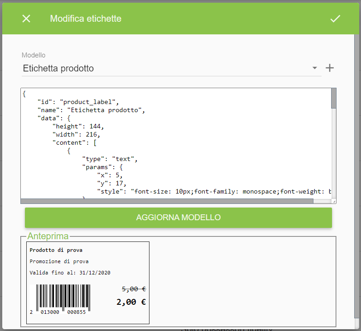361x331 pixels.
Task: Click the Modifica etichette header title
Action: point(86,19)
